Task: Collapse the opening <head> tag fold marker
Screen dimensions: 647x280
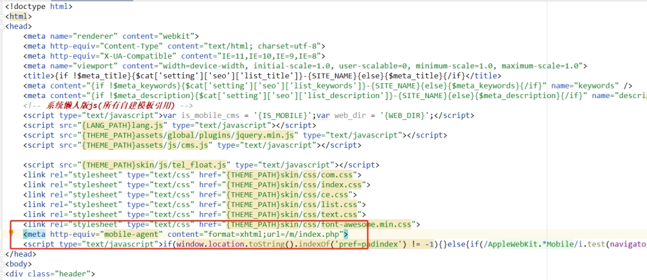Action: 3,26
